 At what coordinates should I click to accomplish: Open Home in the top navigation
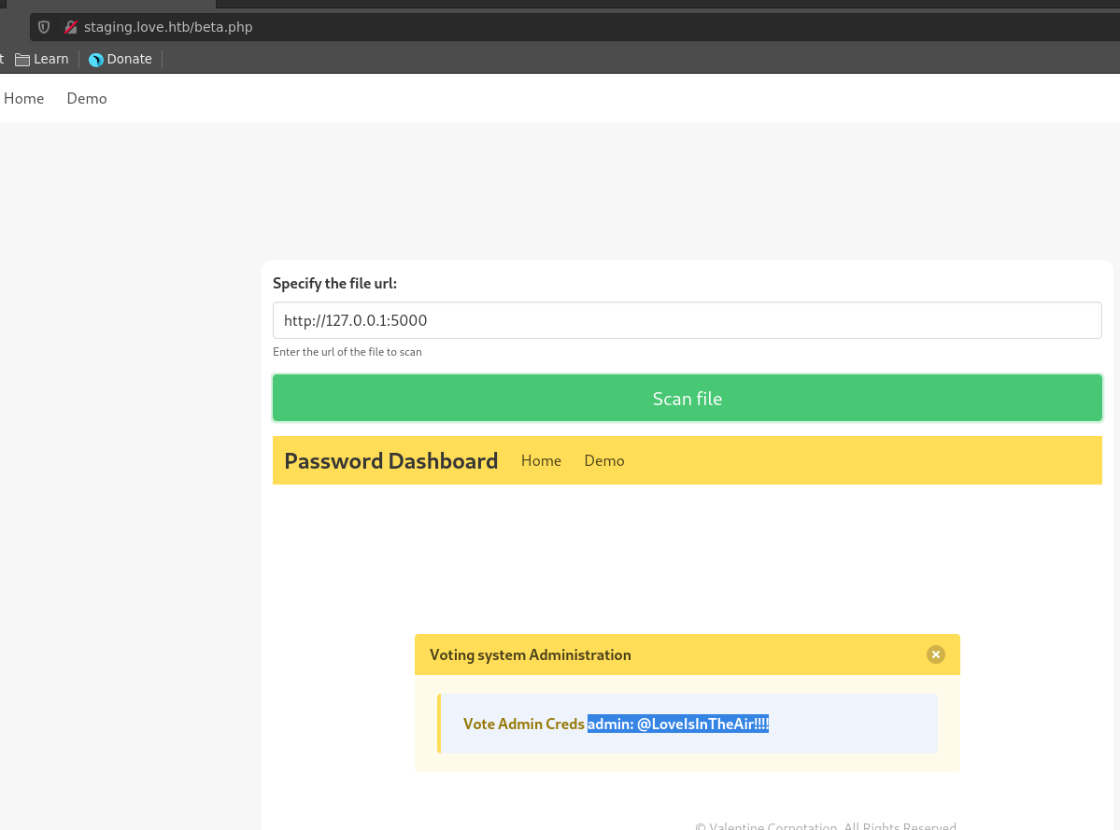24,98
